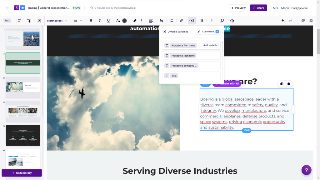The height and width of the screenshot is (180, 320).
Task: Select the highlighter marker tool
Action: click(135, 21)
